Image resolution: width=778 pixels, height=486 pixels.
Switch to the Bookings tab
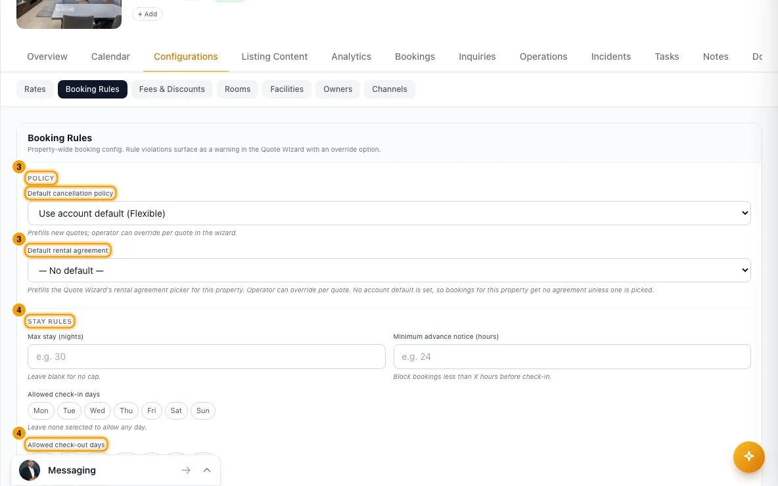tap(415, 56)
